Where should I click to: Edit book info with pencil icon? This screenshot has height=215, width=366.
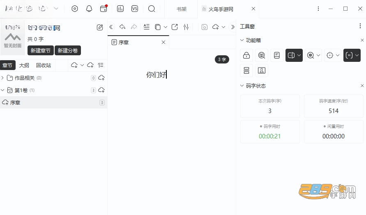pyautogui.click(x=100, y=27)
